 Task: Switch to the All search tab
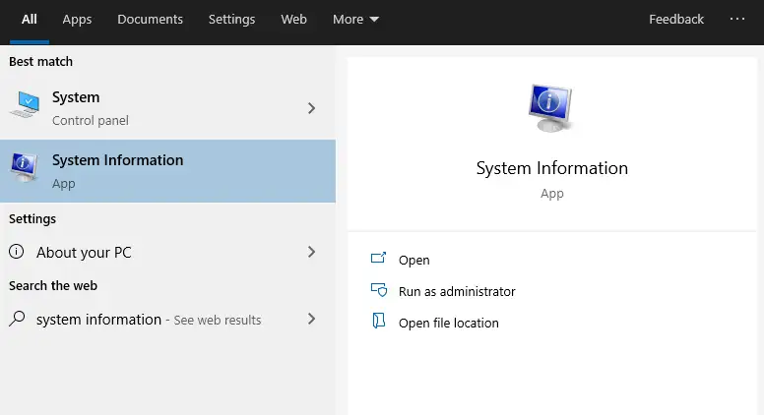click(30, 20)
